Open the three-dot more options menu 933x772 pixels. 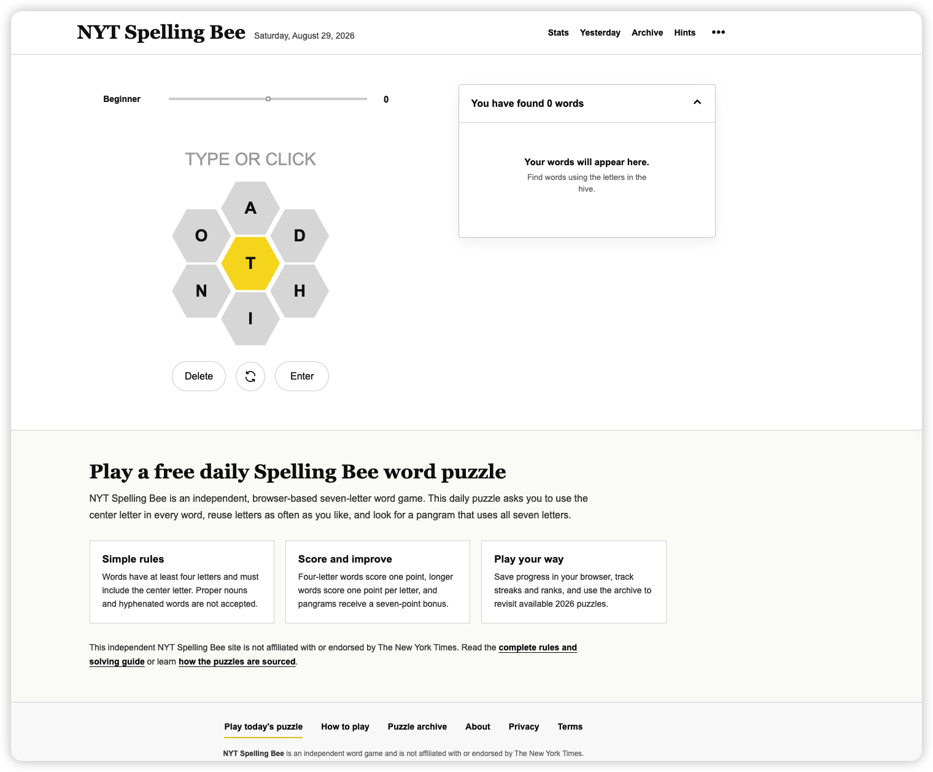point(718,33)
